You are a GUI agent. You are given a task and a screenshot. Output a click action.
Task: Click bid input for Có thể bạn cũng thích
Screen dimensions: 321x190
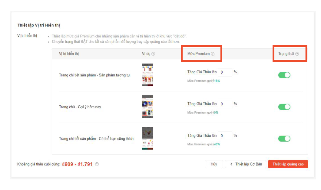coord(225,135)
